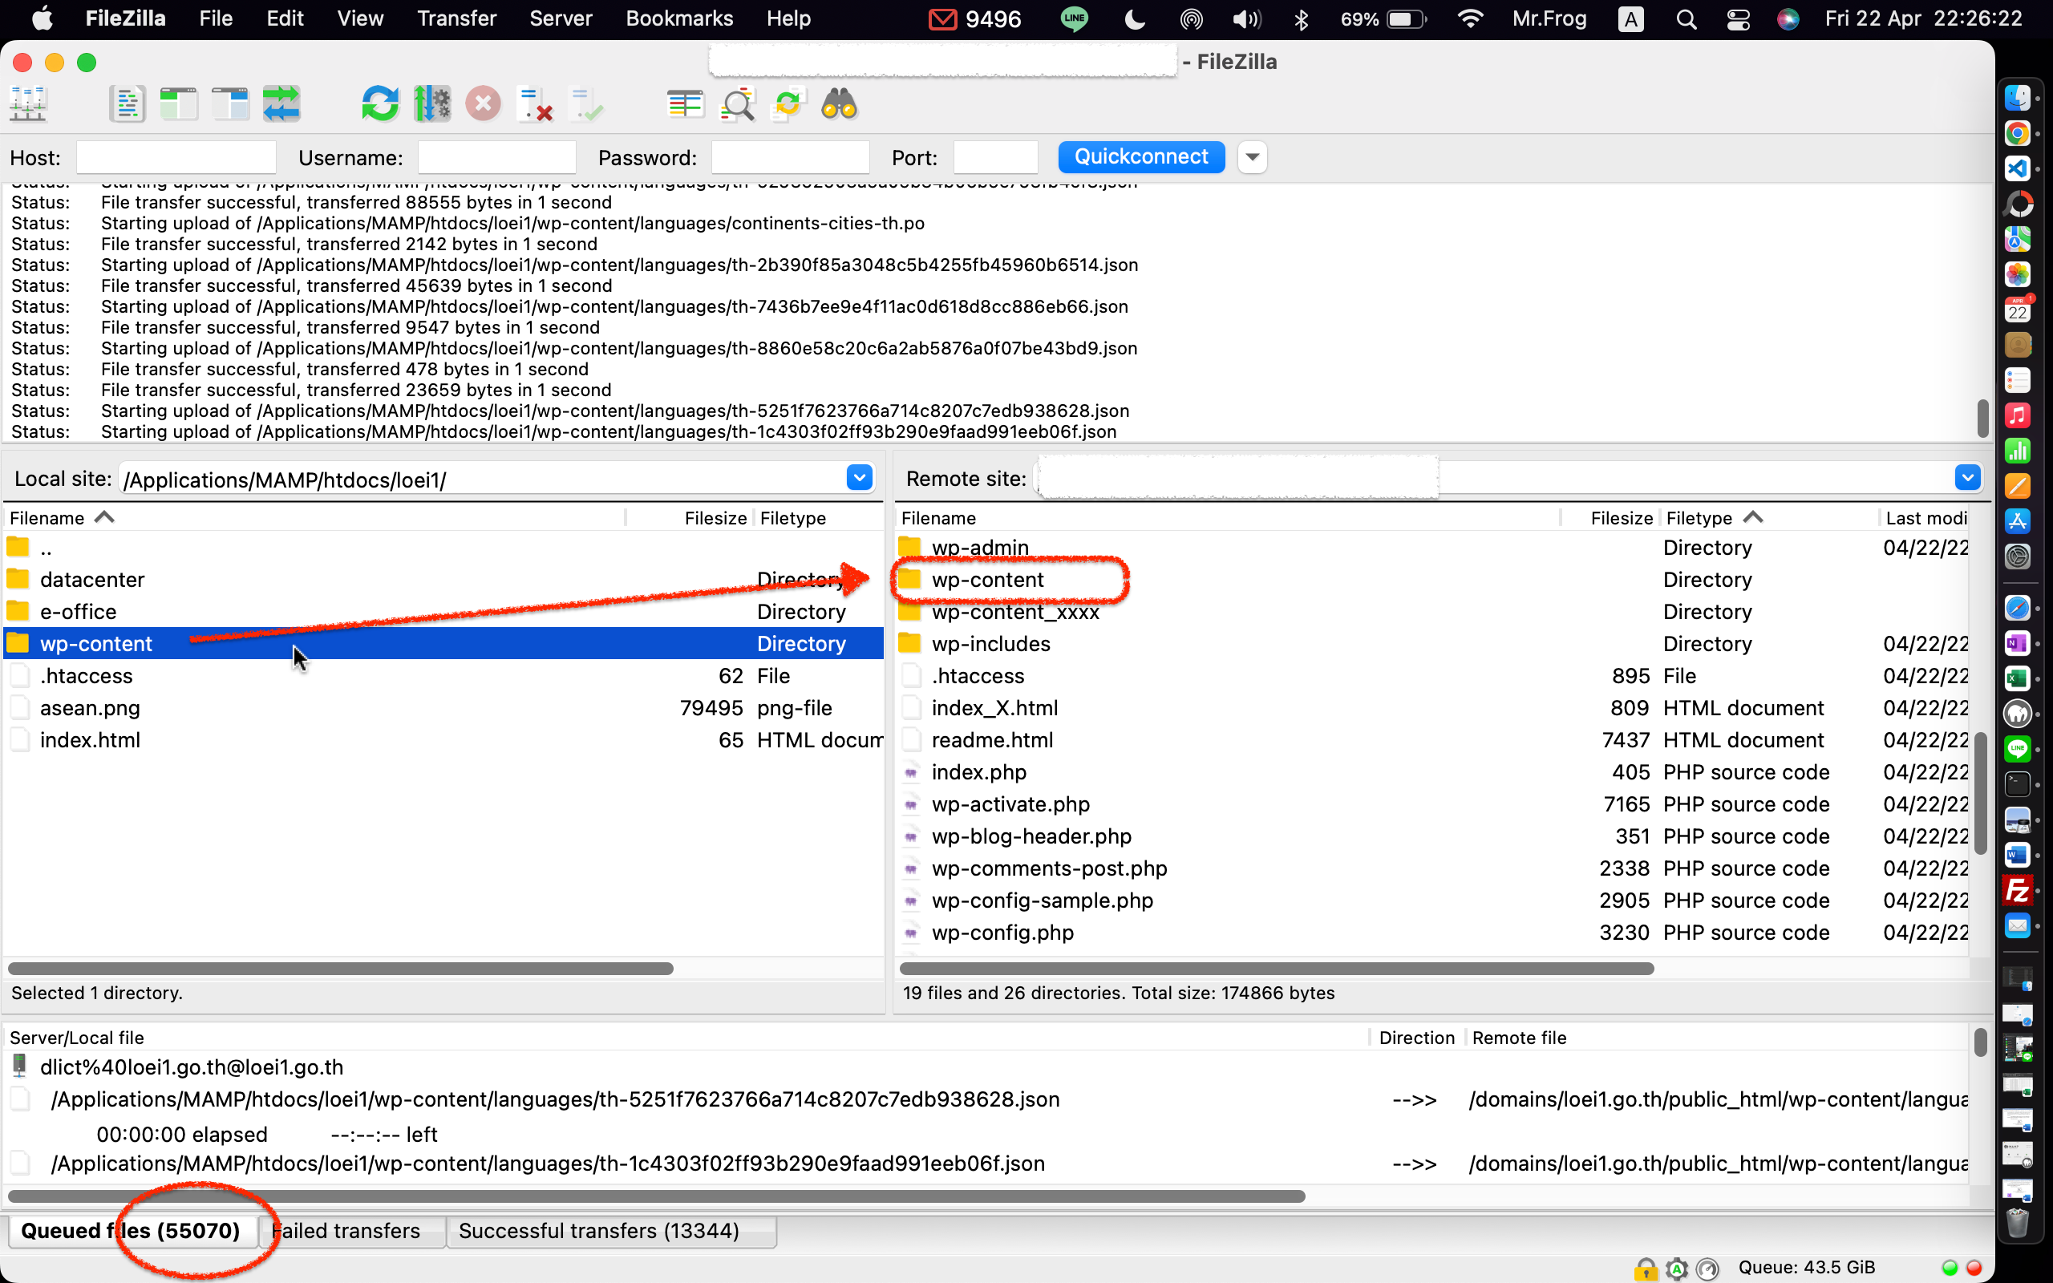2053x1283 pixels.
Task: Sort remote list by Filetype column
Action: tap(1769, 518)
